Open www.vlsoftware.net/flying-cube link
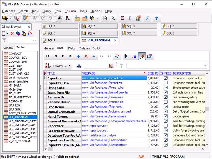The height and width of the screenshot is (159, 212). click(x=102, y=88)
